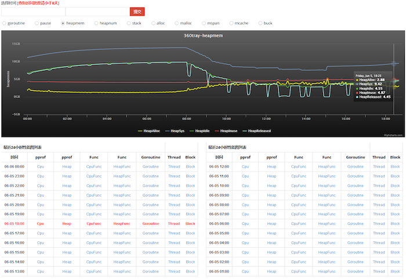Click the first time input field

(32, 12)
